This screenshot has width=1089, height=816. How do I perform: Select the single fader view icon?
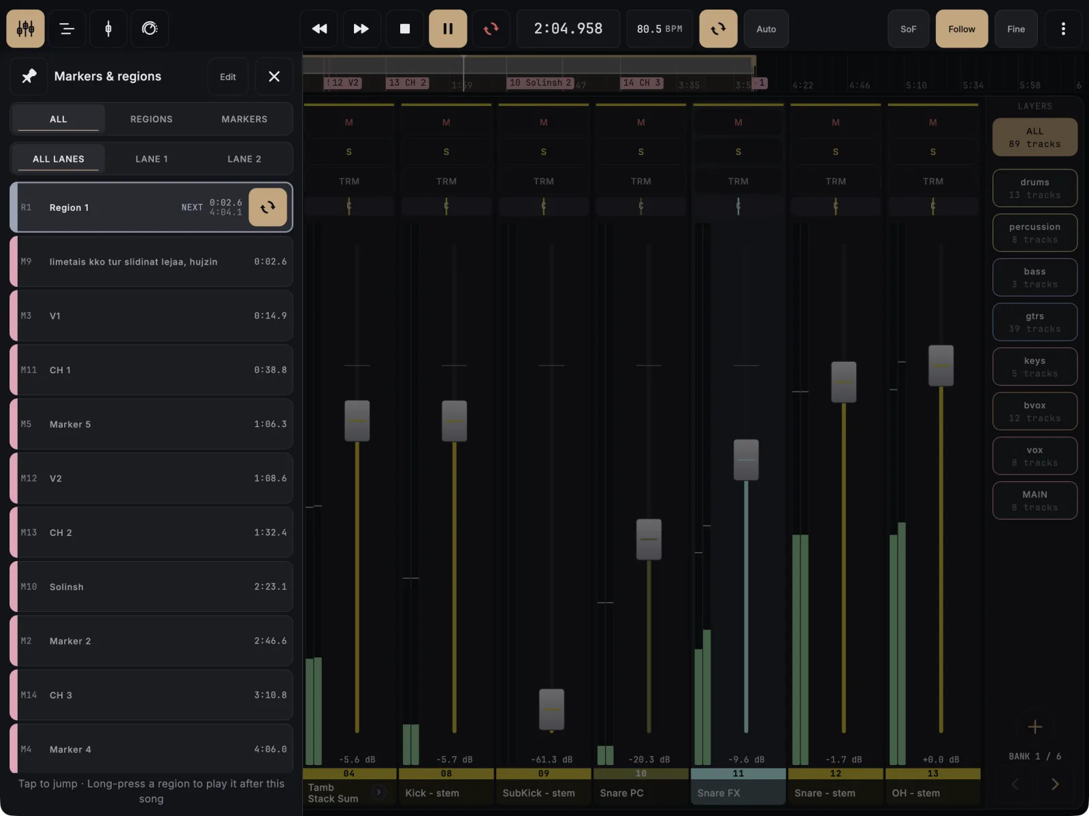click(x=108, y=29)
